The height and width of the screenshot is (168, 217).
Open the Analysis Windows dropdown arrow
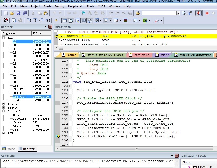(130, 20)
